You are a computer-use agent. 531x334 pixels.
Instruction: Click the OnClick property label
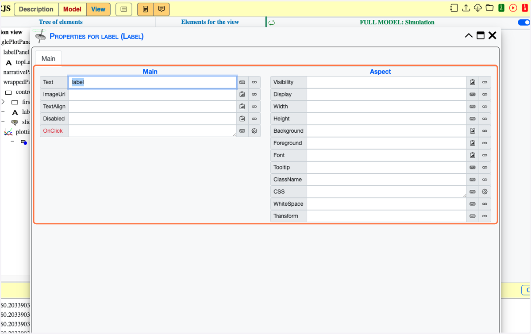click(53, 131)
